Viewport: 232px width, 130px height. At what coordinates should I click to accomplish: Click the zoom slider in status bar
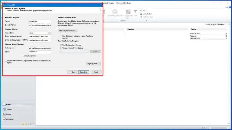pos(219,128)
